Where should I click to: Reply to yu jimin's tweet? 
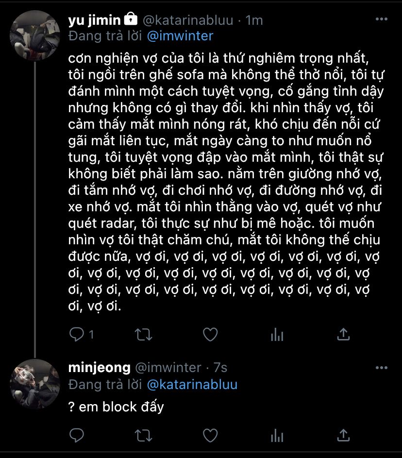coord(77,334)
